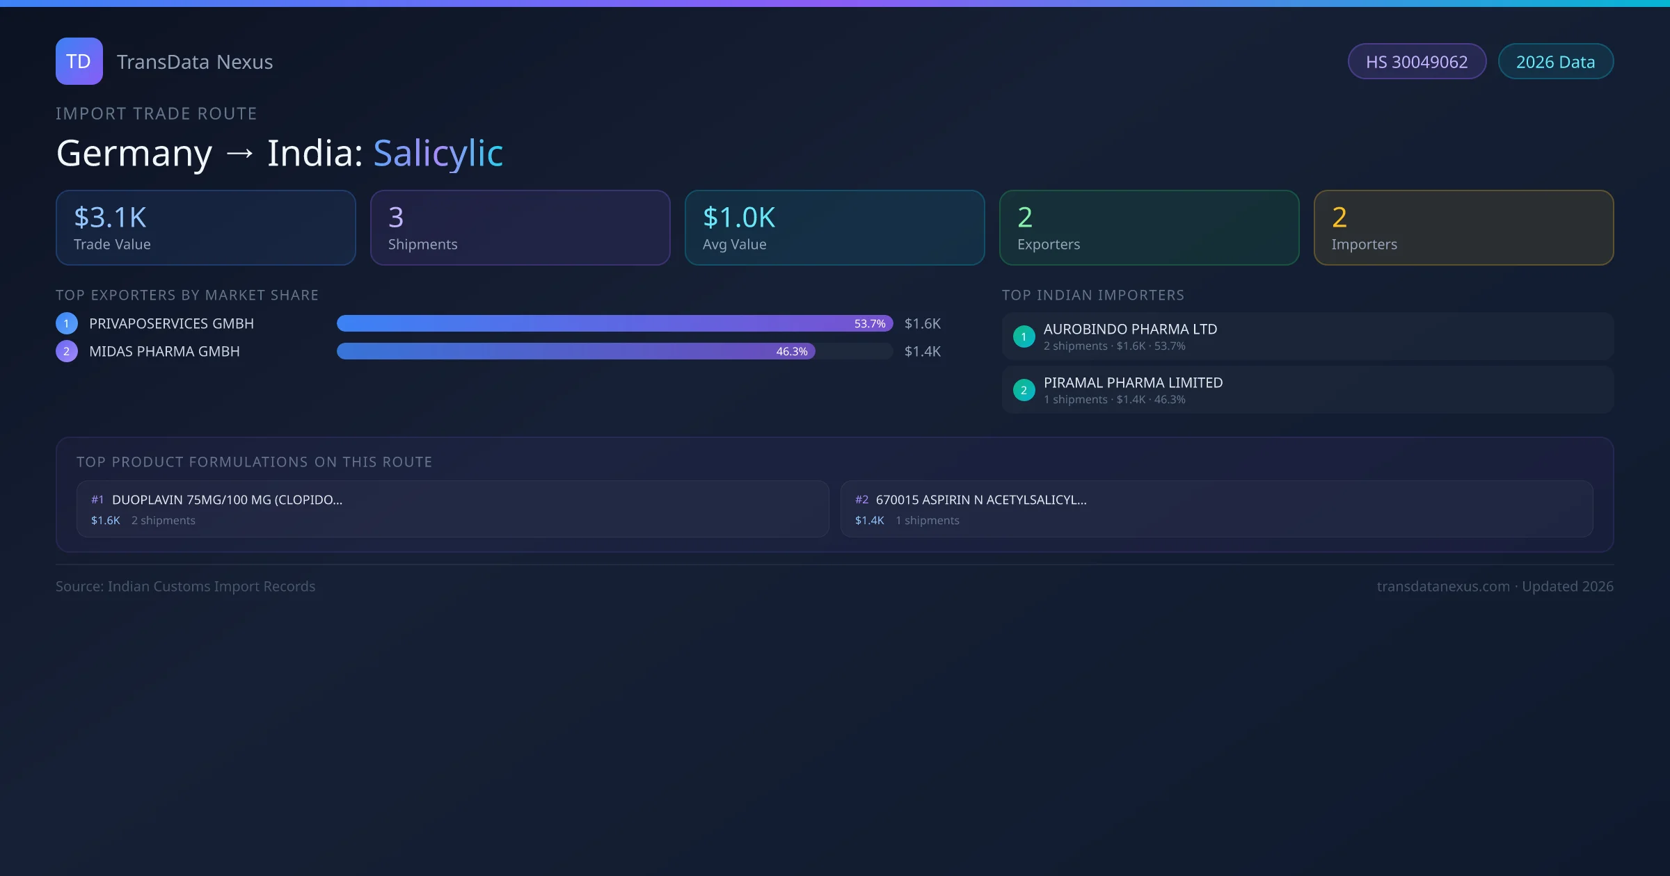This screenshot has height=876, width=1670.
Task: Select the 3 Shipments card
Action: click(520, 228)
